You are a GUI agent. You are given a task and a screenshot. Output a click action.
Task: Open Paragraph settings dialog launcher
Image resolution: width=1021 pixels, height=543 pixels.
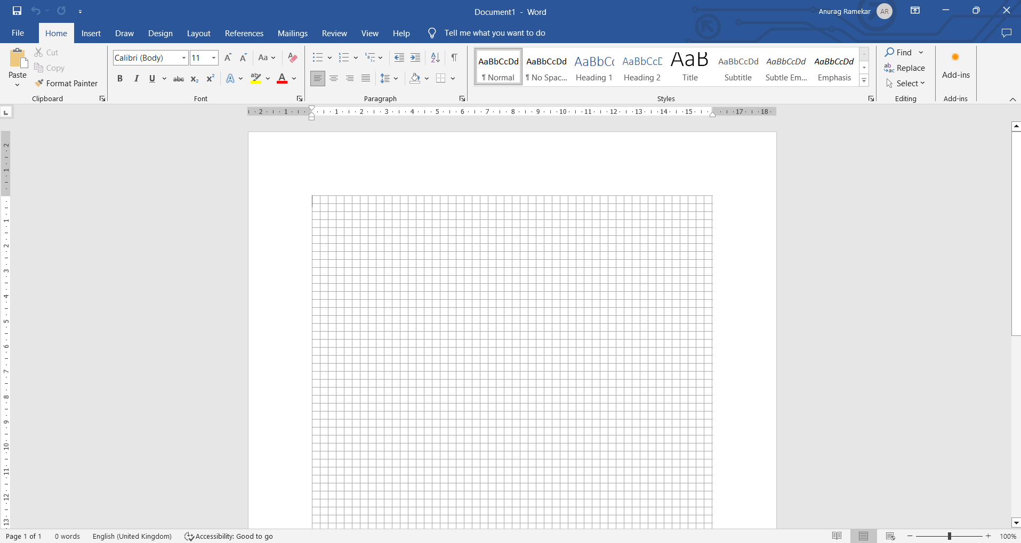(462, 98)
